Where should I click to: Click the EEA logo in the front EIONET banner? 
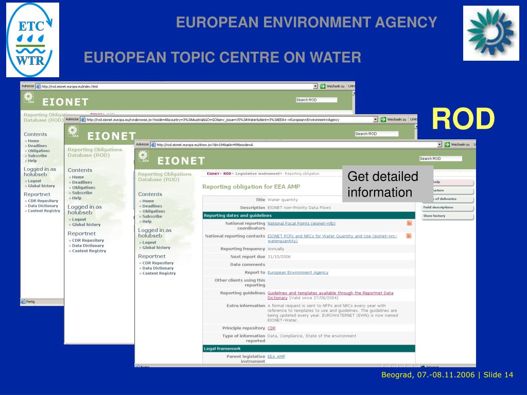pyautogui.click(x=143, y=156)
